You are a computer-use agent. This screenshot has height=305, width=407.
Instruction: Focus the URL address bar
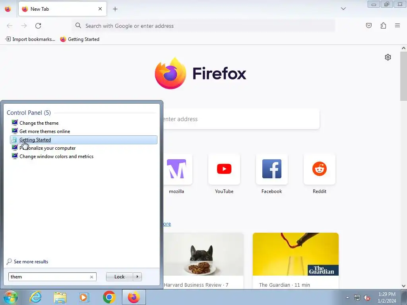click(x=204, y=26)
